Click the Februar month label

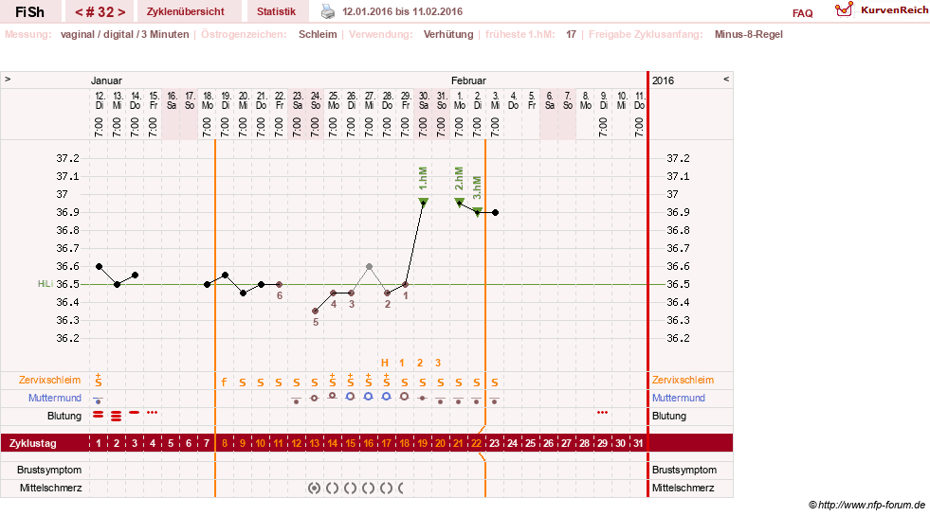pos(468,80)
